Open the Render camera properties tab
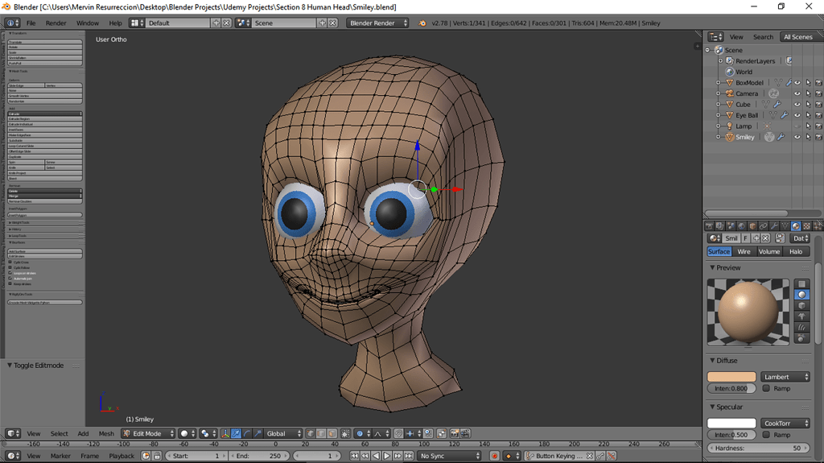This screenshot has height=463, width=824. coord(709,226)
